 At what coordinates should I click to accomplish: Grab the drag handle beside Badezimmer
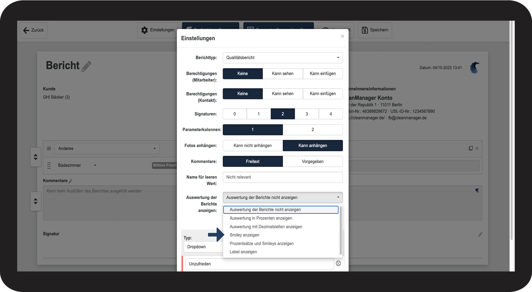point(49,165)
